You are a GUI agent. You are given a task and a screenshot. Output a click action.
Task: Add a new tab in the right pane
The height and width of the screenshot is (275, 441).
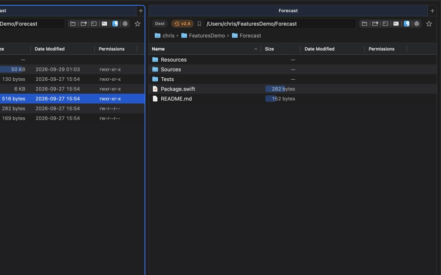432,11
